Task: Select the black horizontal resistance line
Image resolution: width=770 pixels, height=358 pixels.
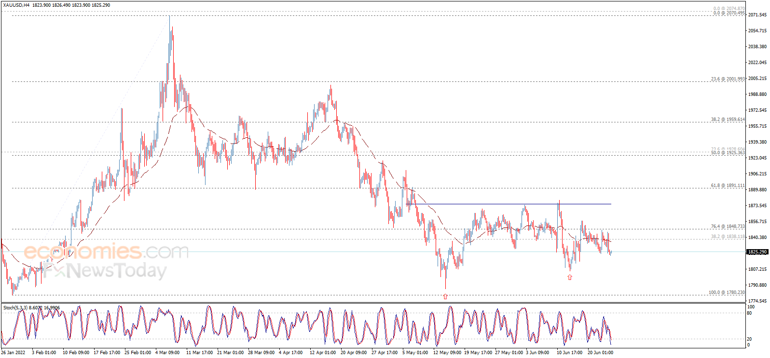Action: (511, 204)
